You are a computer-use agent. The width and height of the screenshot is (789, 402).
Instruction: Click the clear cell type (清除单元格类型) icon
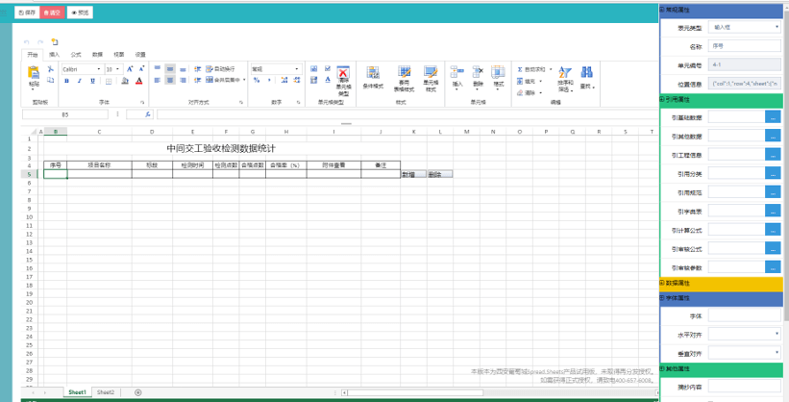[343, 75]
